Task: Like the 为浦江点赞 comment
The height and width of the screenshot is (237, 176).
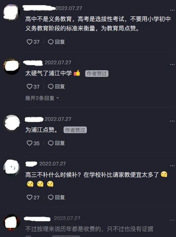Action: (33, 143)
